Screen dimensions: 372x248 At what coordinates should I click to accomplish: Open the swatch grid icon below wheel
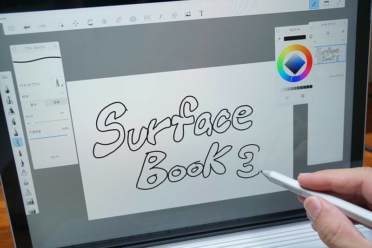[303, 96]
